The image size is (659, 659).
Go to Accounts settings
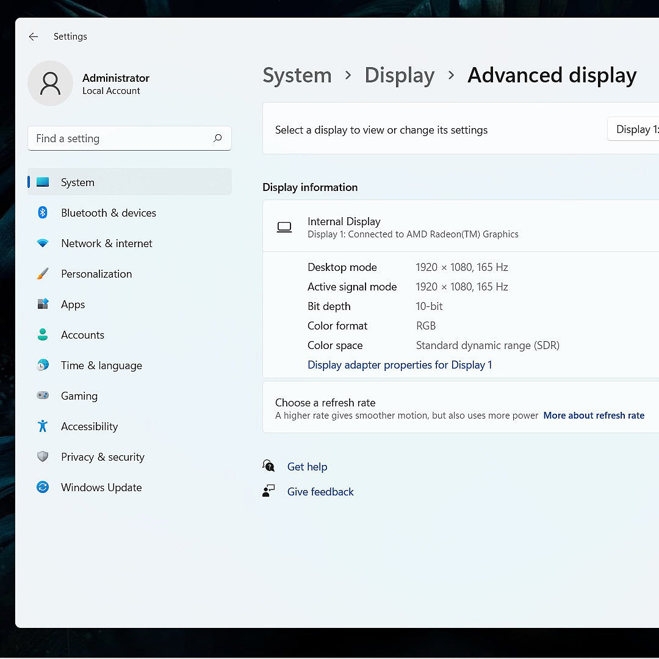(82, 335)
